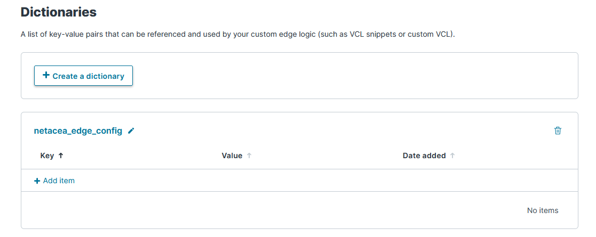Sort by the Value column header
The width and height of the screenshot is (596, 237).
point(232,156)
